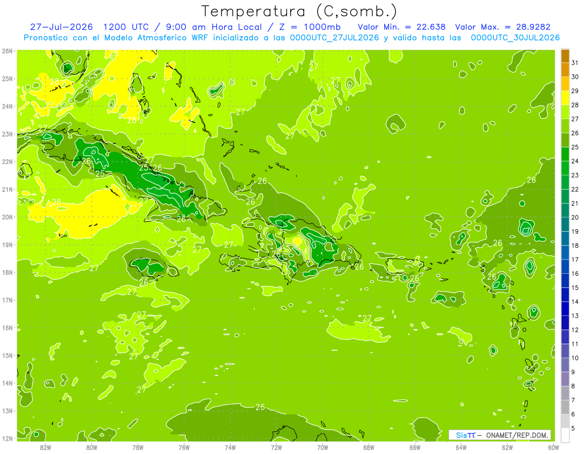The image size is (588, 454).
Task: Click the "78W" longitude axis label
Action: [138, 447]
